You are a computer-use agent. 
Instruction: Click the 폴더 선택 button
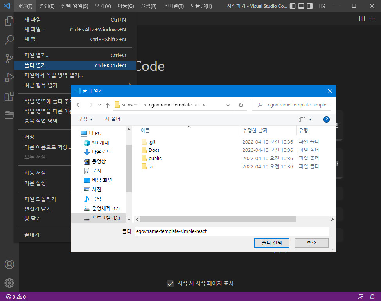(271, 243)
